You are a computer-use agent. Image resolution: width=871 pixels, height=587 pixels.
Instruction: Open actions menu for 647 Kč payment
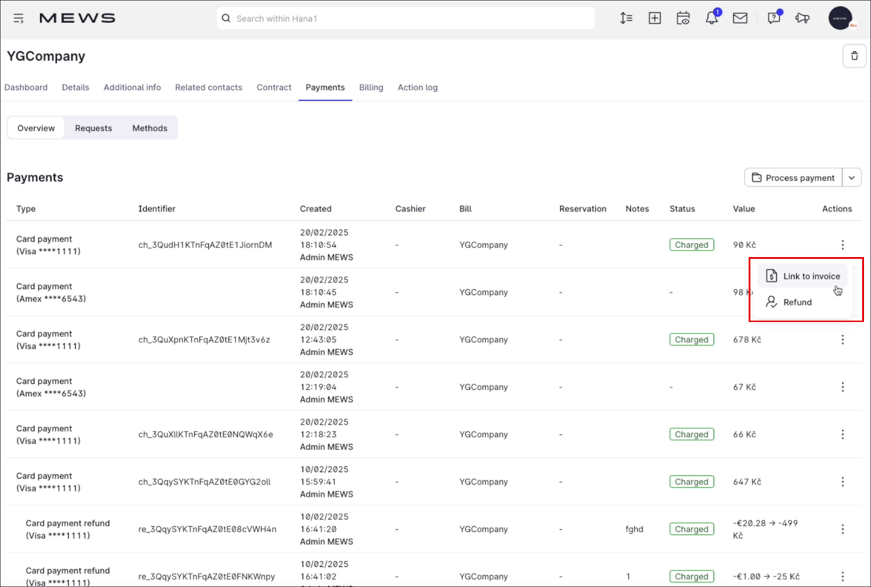click(842, 481)
